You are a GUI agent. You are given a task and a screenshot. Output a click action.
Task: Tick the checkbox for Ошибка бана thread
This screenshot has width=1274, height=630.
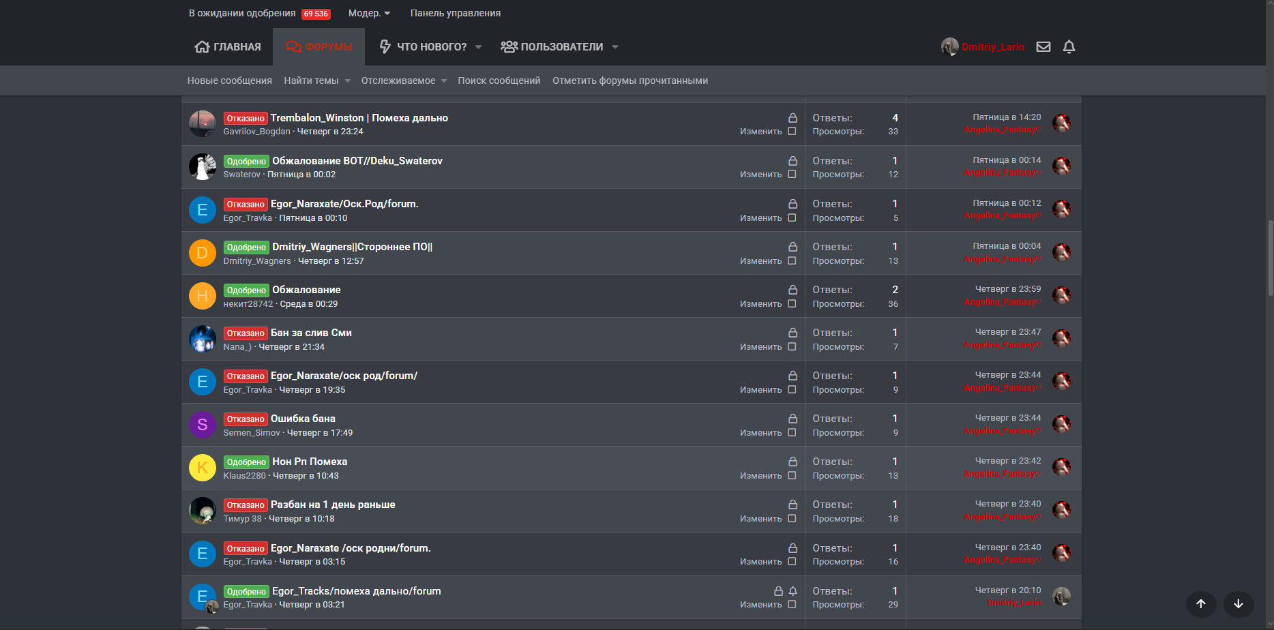click(x=792, y=432)
